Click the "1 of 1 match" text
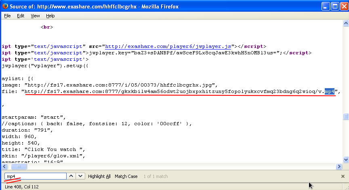The height and width of the screenshot is (190, 349). tap(156, 176)
